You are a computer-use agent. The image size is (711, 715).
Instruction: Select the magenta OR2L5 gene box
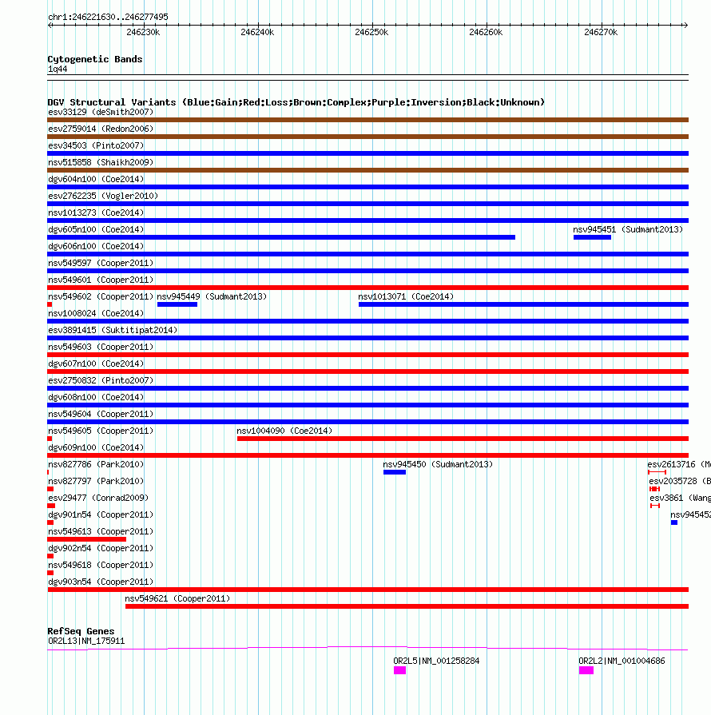[400, 670]
